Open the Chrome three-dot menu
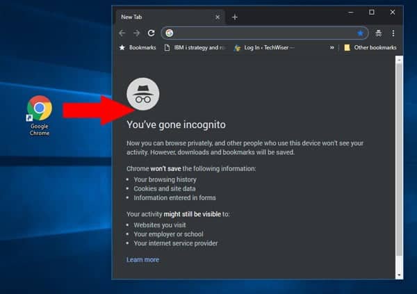Screen dimensions: 417x294 click(x=393, y=33)
